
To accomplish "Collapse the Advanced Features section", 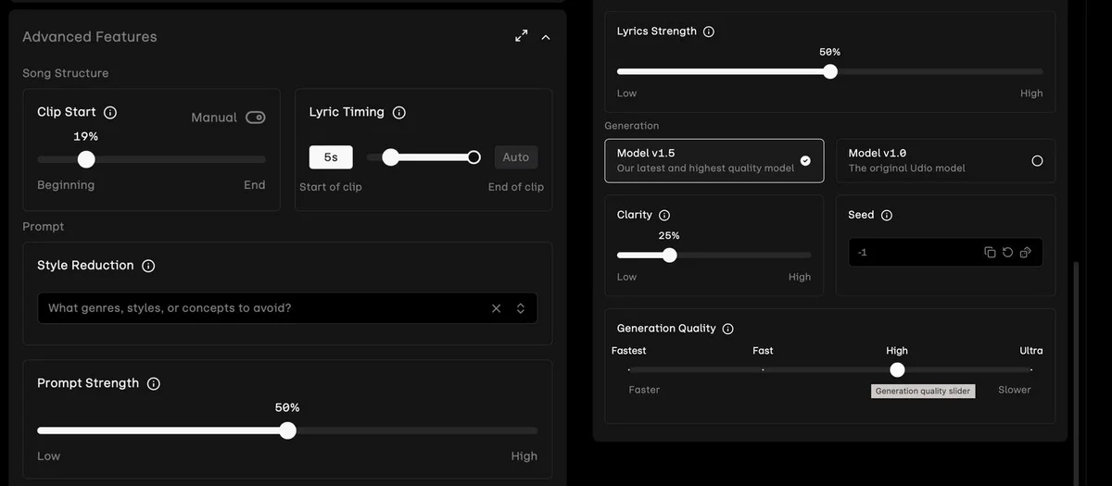I will [x=546, y=37].
